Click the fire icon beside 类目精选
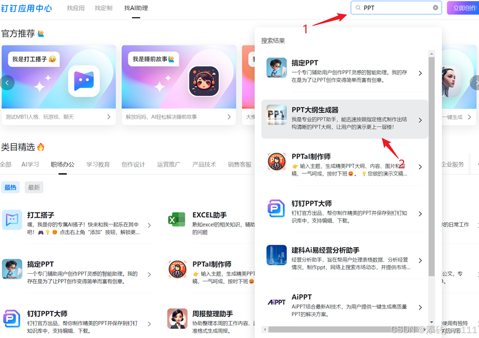The height and width of the screenshot is (338, 479). (40, 147)
